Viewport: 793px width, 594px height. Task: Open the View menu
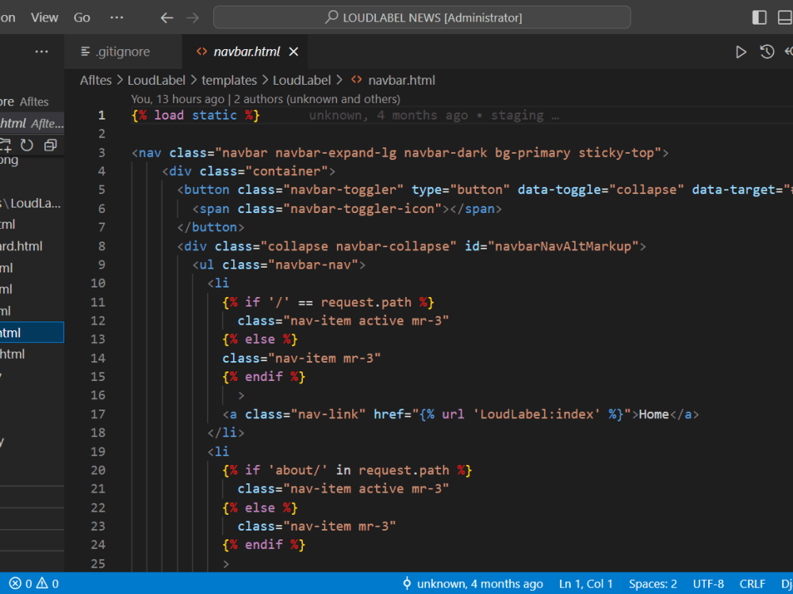pos(44,17)
